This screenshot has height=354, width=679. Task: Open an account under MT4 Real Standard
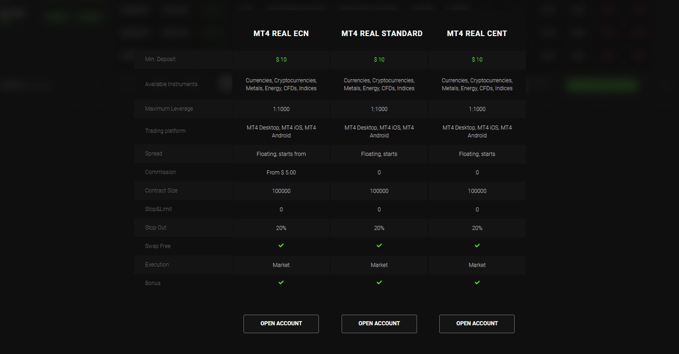(x=379, y=324)
